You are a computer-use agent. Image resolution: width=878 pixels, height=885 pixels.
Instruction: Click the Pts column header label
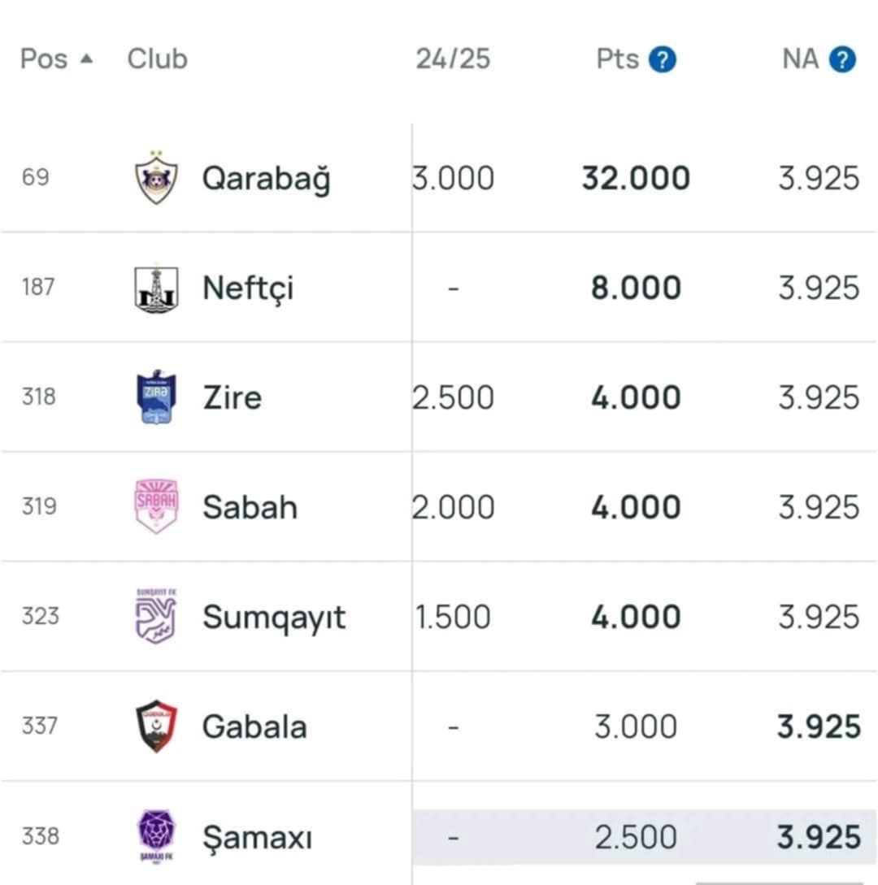tap(618, 59)
